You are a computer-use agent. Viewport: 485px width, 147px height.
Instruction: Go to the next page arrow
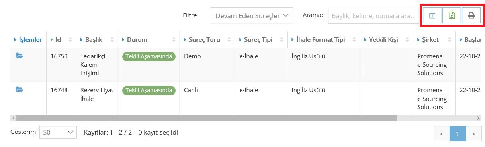pos(473,134)
